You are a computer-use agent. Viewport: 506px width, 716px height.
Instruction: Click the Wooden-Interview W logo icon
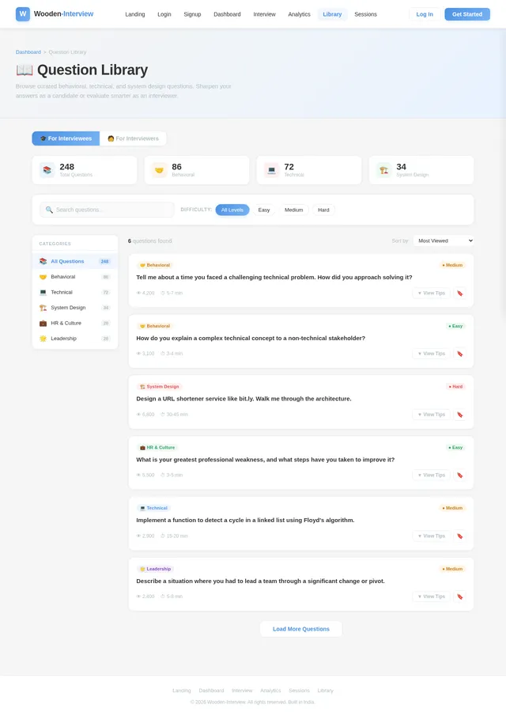click(23, 14)
